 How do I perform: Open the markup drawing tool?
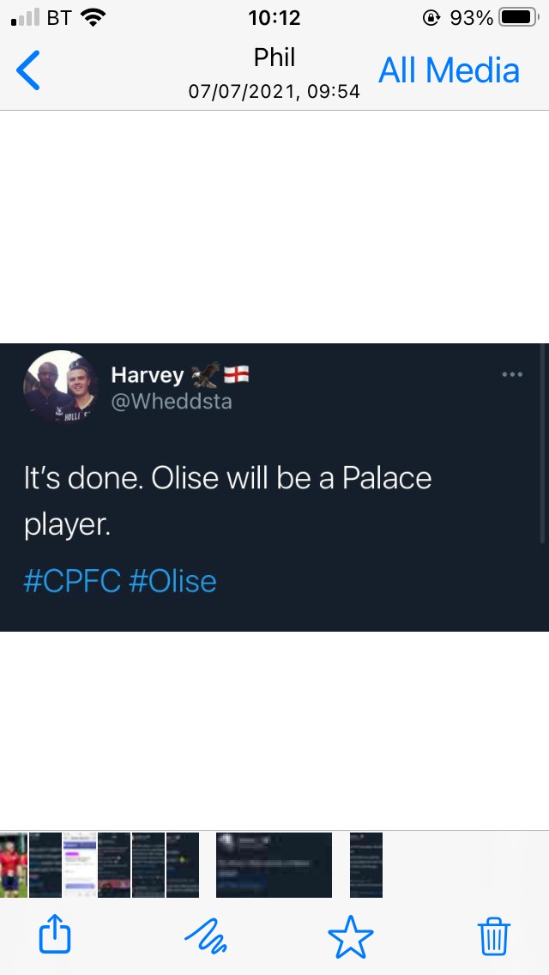click(206, 934)
